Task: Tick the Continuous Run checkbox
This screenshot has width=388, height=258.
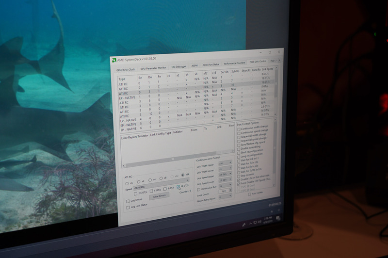Action: (198, 190)
